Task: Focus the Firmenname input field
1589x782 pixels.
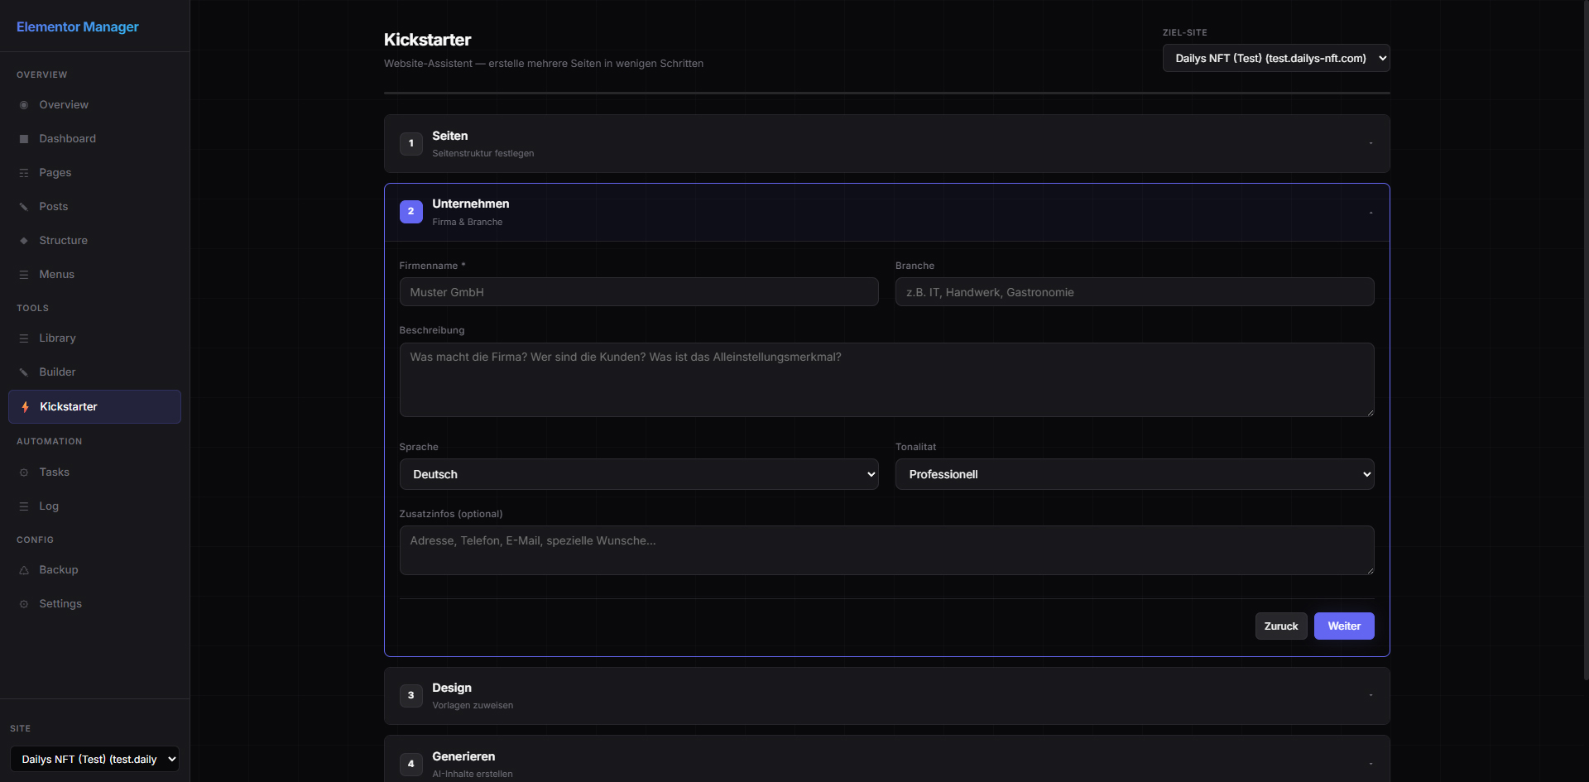Action: coord(638,292)
